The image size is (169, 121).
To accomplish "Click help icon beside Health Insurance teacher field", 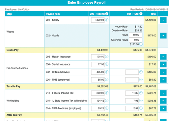I will [107, 57].
